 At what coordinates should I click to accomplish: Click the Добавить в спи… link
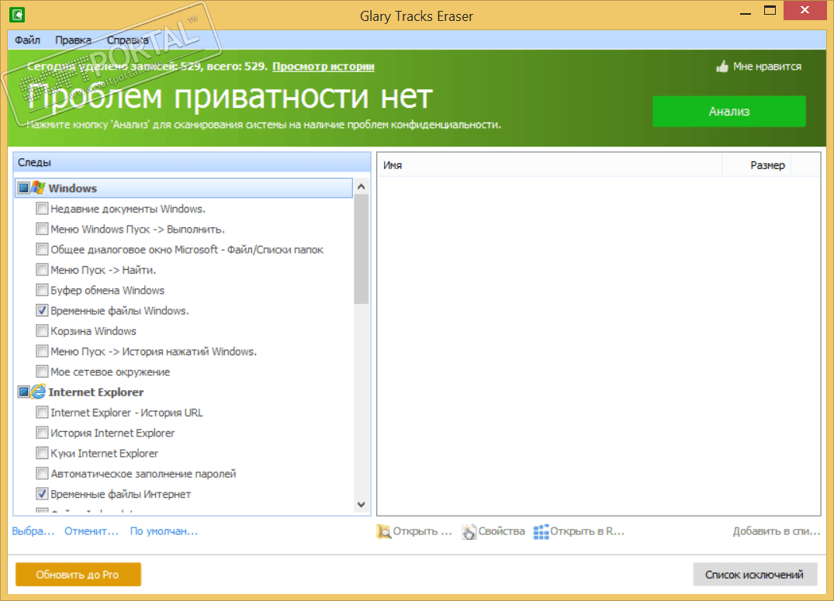[x=777, y=531]
